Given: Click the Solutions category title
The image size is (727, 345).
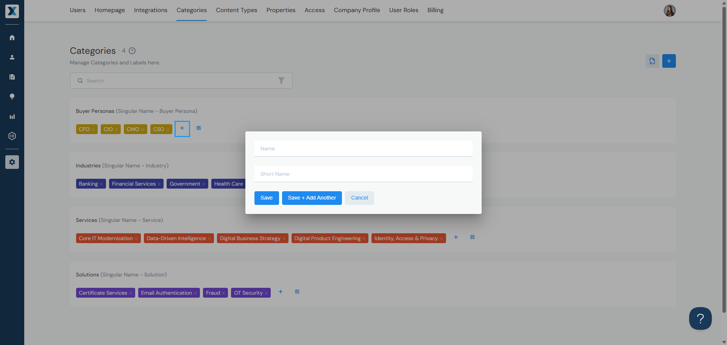Looking at the screenshot, I should pos(87,275).
